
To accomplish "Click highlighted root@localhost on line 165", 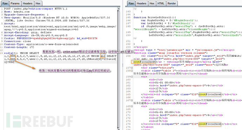I will (210, 94).
